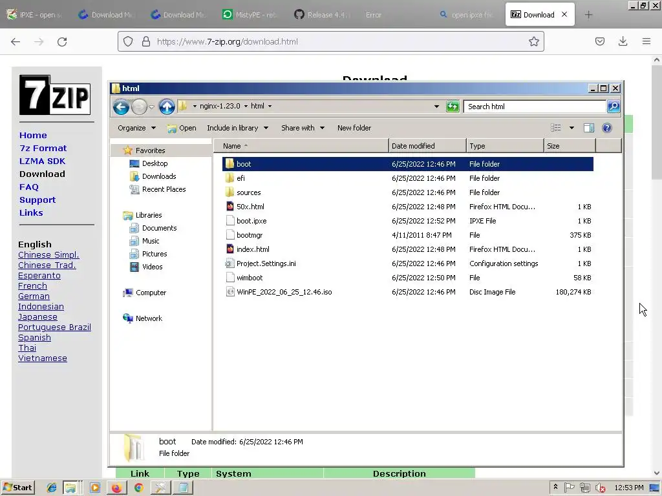
Task: Click Portuguese Brazil language link
Action: point(54,327)
